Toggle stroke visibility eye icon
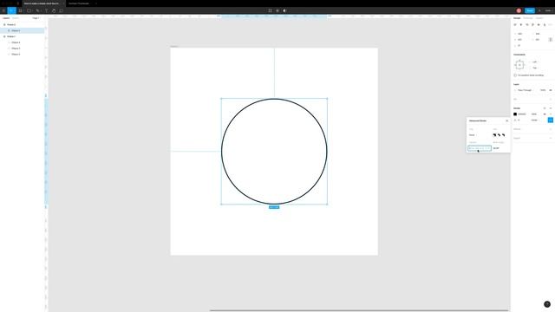The width and height of the screenshot is (555, 312). (x=545, y=114)
